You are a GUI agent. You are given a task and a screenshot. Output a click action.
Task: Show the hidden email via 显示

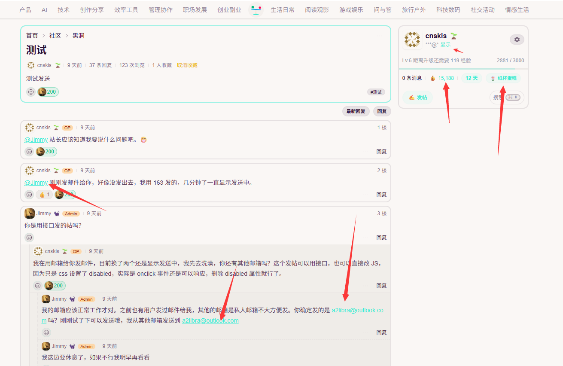tap(445, 45)
